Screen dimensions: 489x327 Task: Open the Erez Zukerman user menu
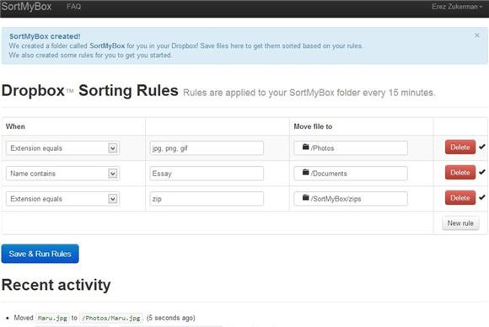(x=457, y=7)
